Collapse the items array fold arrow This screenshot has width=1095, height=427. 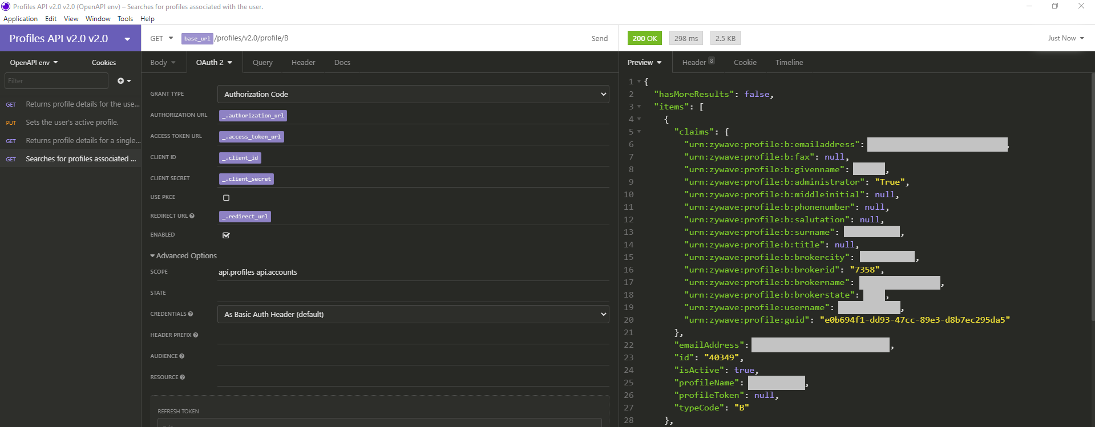click(639, 107)
